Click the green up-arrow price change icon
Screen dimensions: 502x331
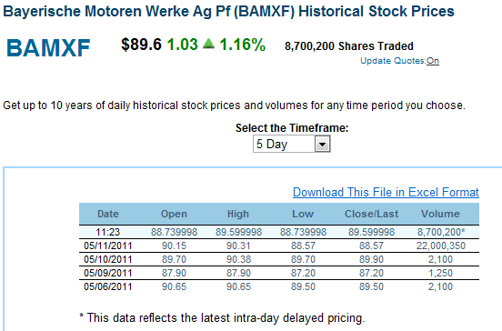tap(209, 44)
